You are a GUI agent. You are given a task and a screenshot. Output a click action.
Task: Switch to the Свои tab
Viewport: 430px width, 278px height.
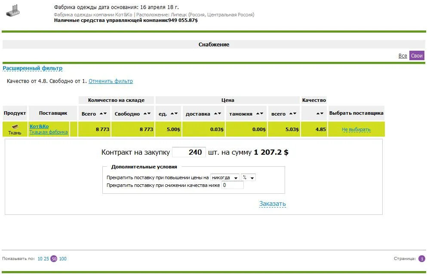[x=416, y=56]
